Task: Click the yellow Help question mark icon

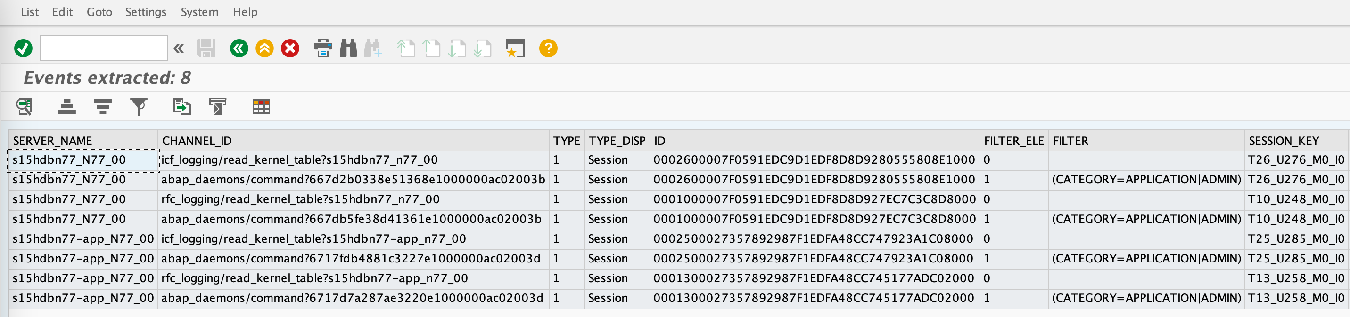Action: point(548,48)
